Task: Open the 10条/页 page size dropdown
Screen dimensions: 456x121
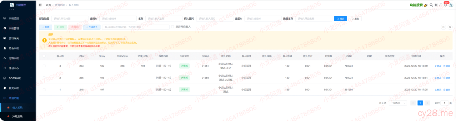Action: (x=398, y=103)
